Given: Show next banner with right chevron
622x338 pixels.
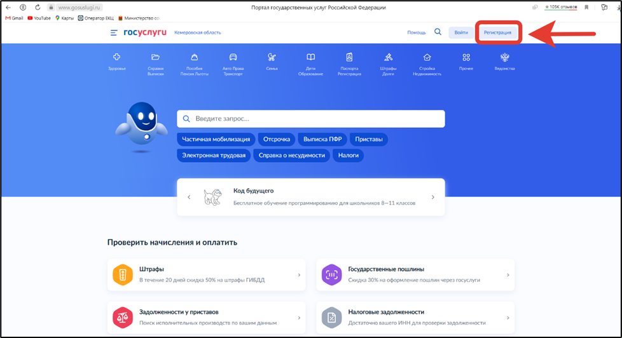Looking at the screenshot, I should pyautogui.click(x=432, y=197).
